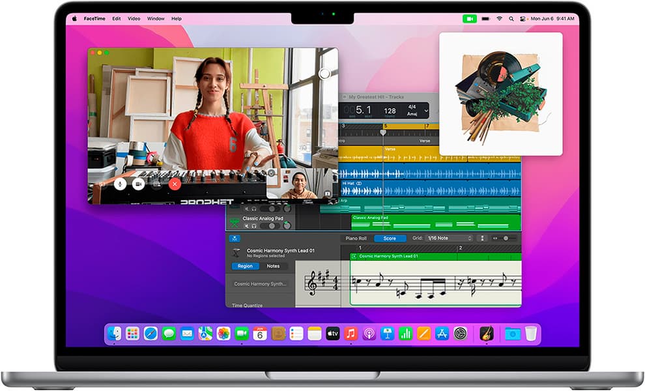
Task: Open Pages from the Dock
Action: coord(423,334)
